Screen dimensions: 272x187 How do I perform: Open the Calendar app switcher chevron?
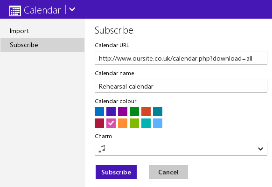tap(72, 9)
